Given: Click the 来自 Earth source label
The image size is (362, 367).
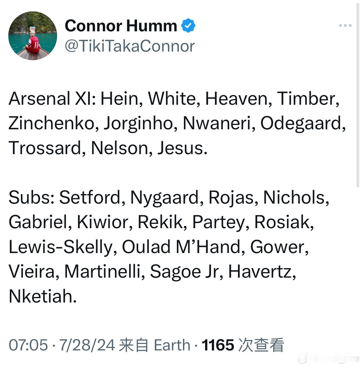Looking at the screenshot, I should click(x=154, y=345).
